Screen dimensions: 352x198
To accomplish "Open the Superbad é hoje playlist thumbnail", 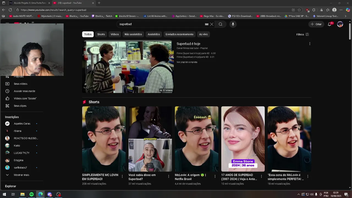I will tap(128, 67).
